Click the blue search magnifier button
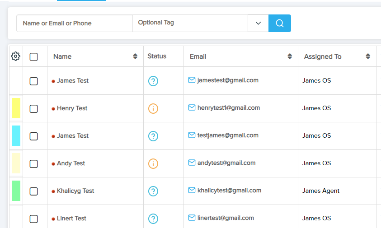The image size is (381, 228). click(x=279, y=23)
